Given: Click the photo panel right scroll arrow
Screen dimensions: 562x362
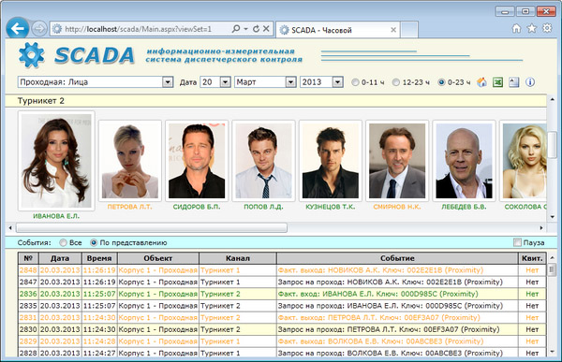Looking at the screenshot, I should point(540,227).
